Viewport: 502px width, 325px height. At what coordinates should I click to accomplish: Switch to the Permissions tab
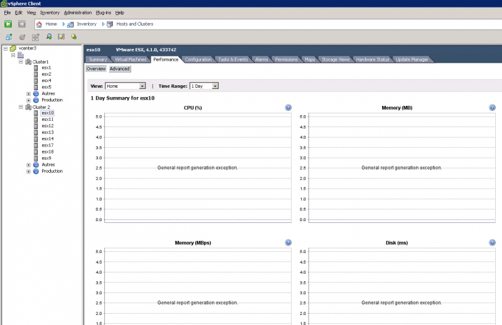tap(286, 59)
